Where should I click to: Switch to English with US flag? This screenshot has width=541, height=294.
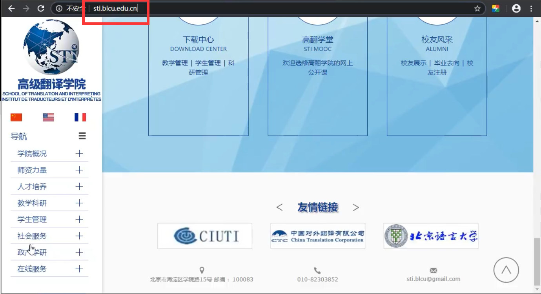click(48, 117)
